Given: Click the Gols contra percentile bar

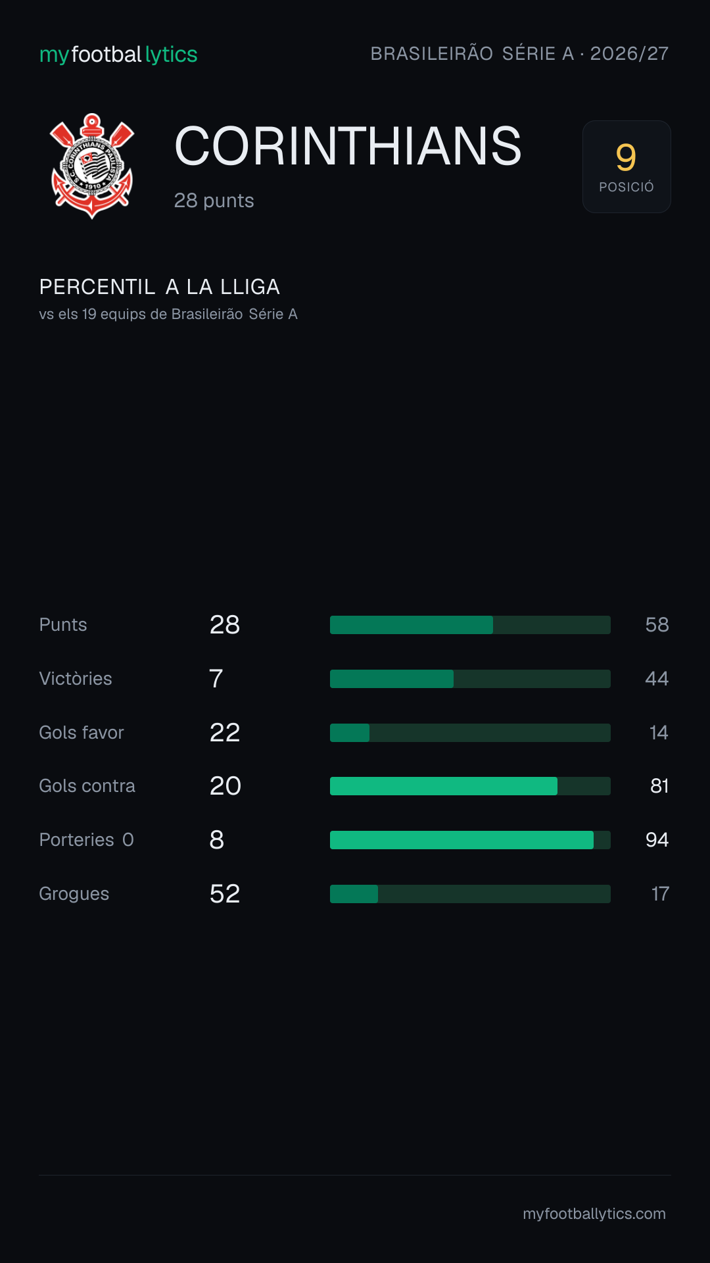Looking at the screenshot, I should pos(470,786).
